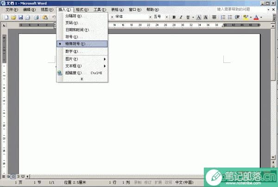This screenshot has height=187, width=278.
Task: Click the Undo arrow icon
Action: (x=54, y=17)
